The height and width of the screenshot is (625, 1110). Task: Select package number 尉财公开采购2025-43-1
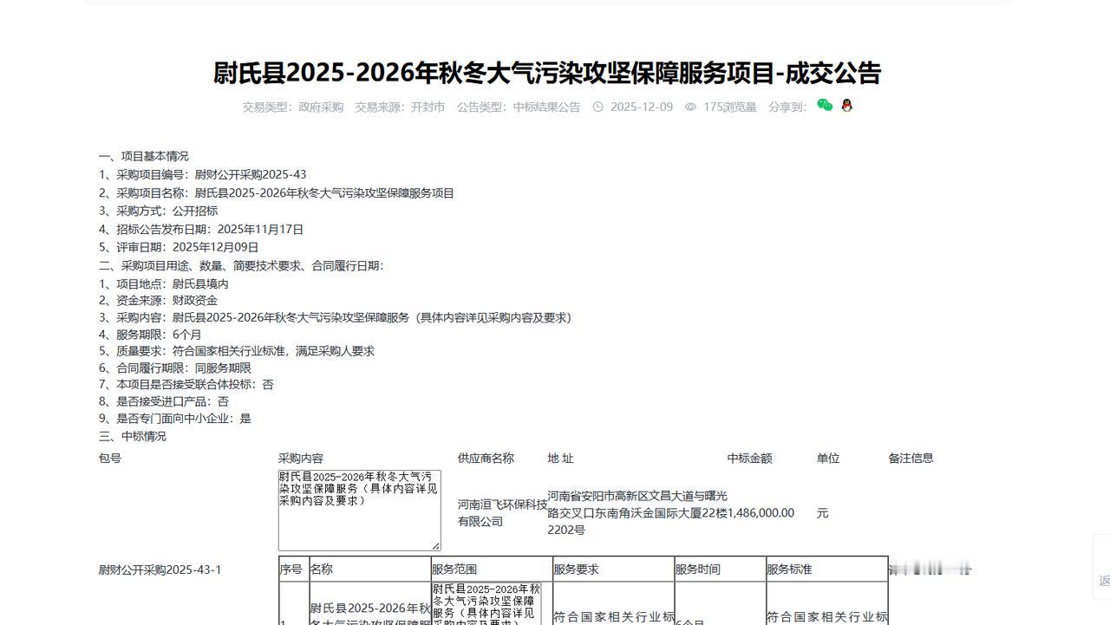pyautogui.click(x=160, y=570)
